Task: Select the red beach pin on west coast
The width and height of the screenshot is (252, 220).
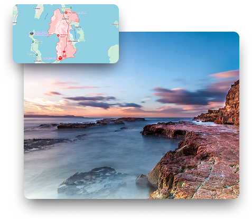Action: 58,35
